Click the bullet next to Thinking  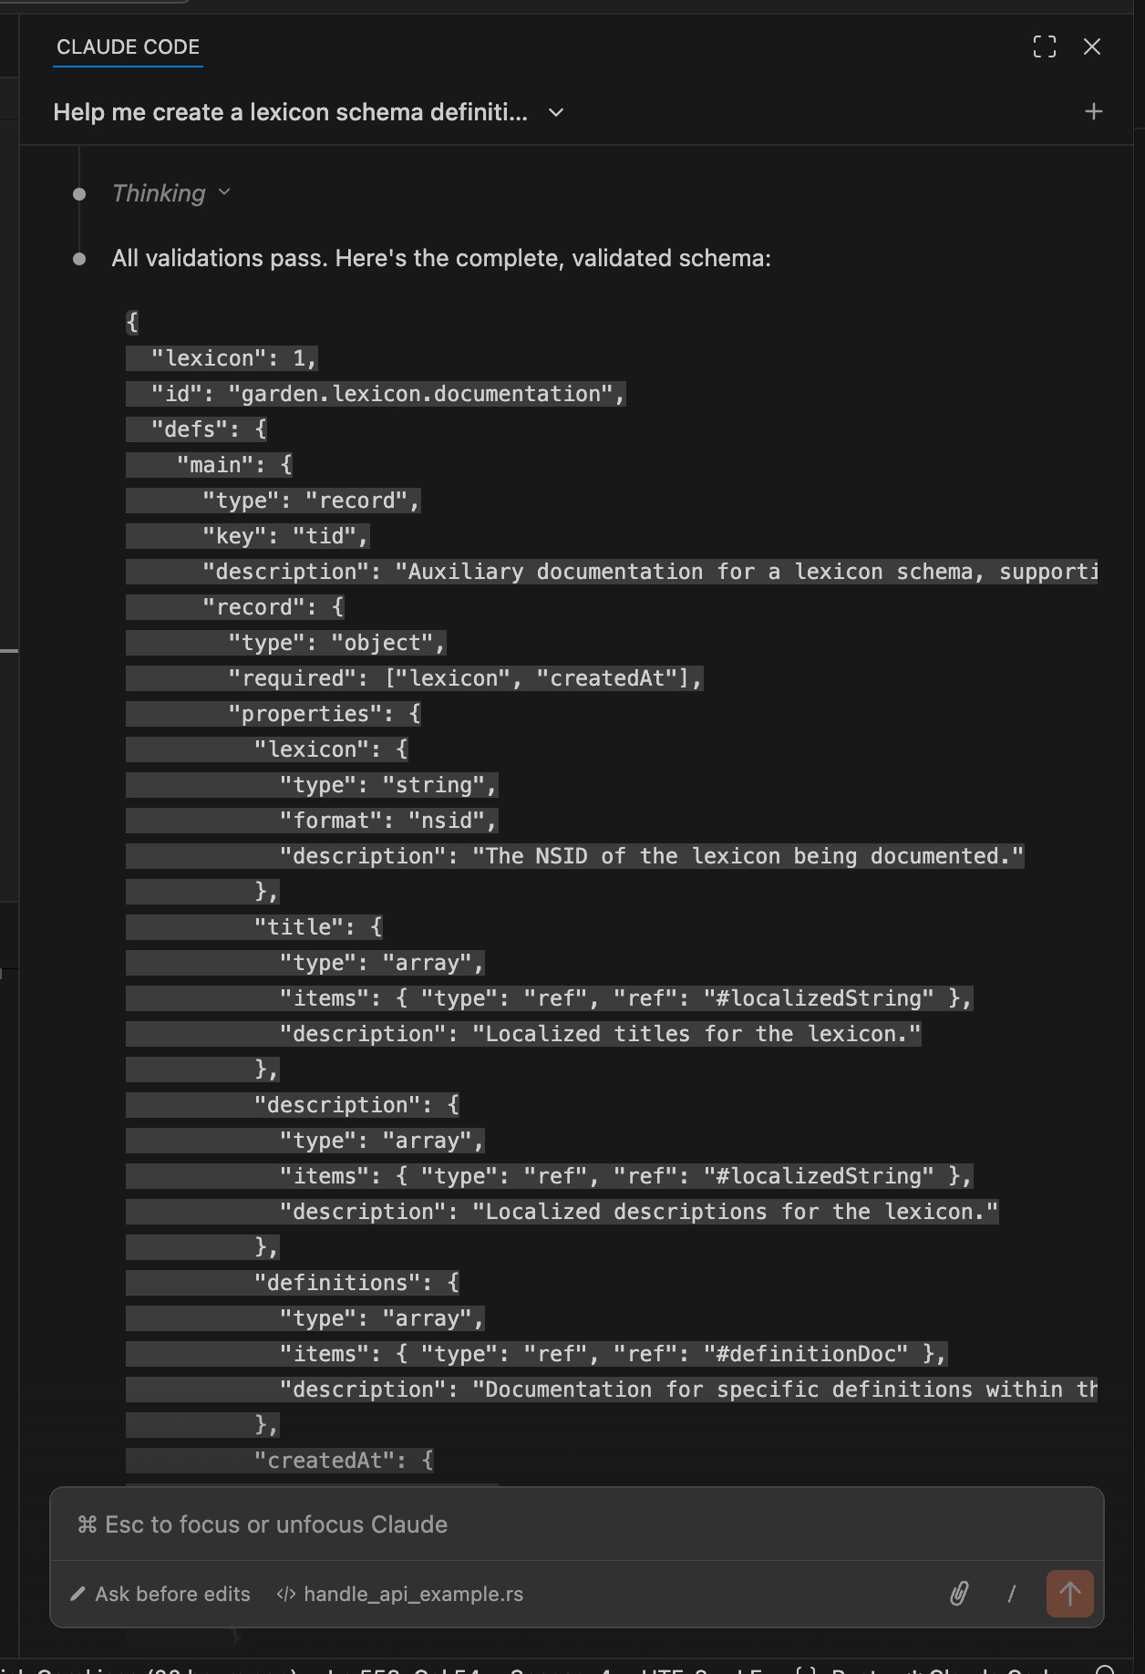click(79, 193)
